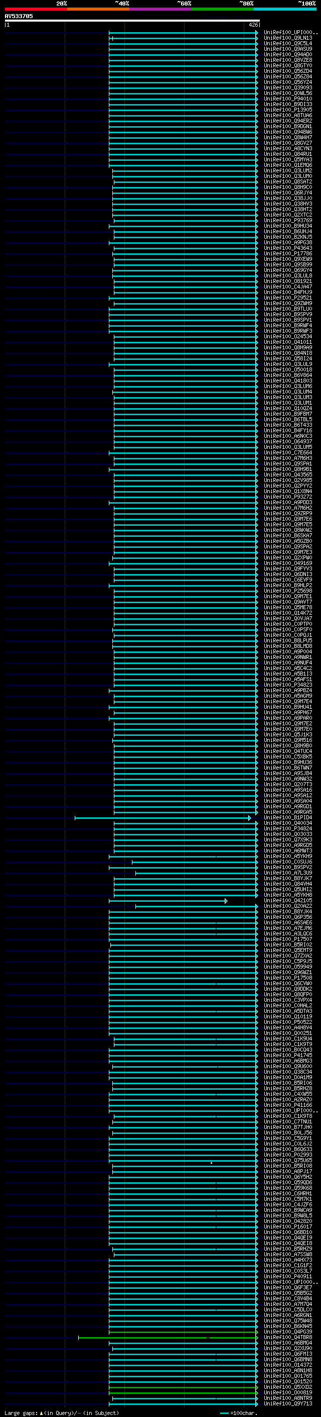
Task: Open the UniRef100_Q39093 hit label
Action: (x=287, y=87)
